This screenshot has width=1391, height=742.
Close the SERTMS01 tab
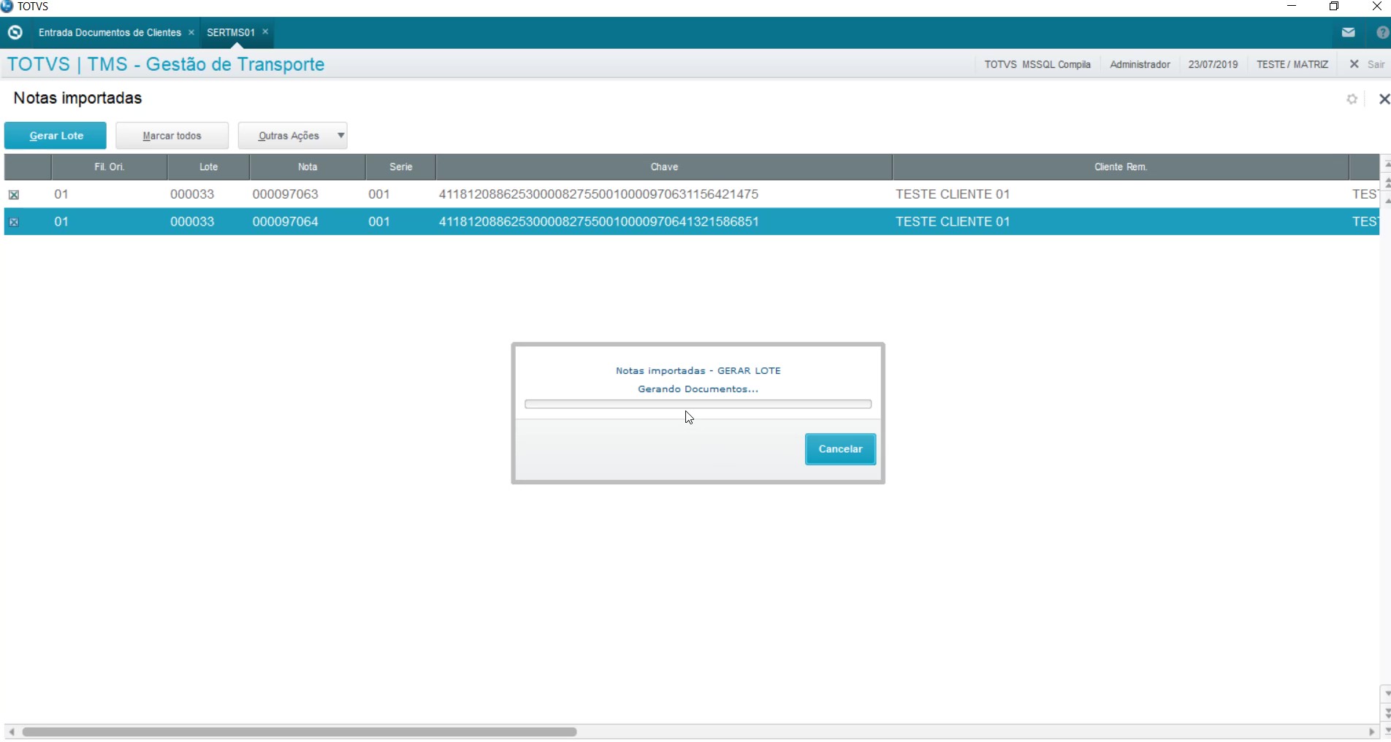(265, 31)
